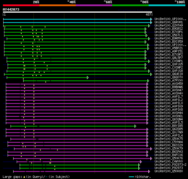Image resolution: width=188 pixels, height=179 pixels.
Task: Click the purple alignment bar for A0SH59
Action: [76, 84]
